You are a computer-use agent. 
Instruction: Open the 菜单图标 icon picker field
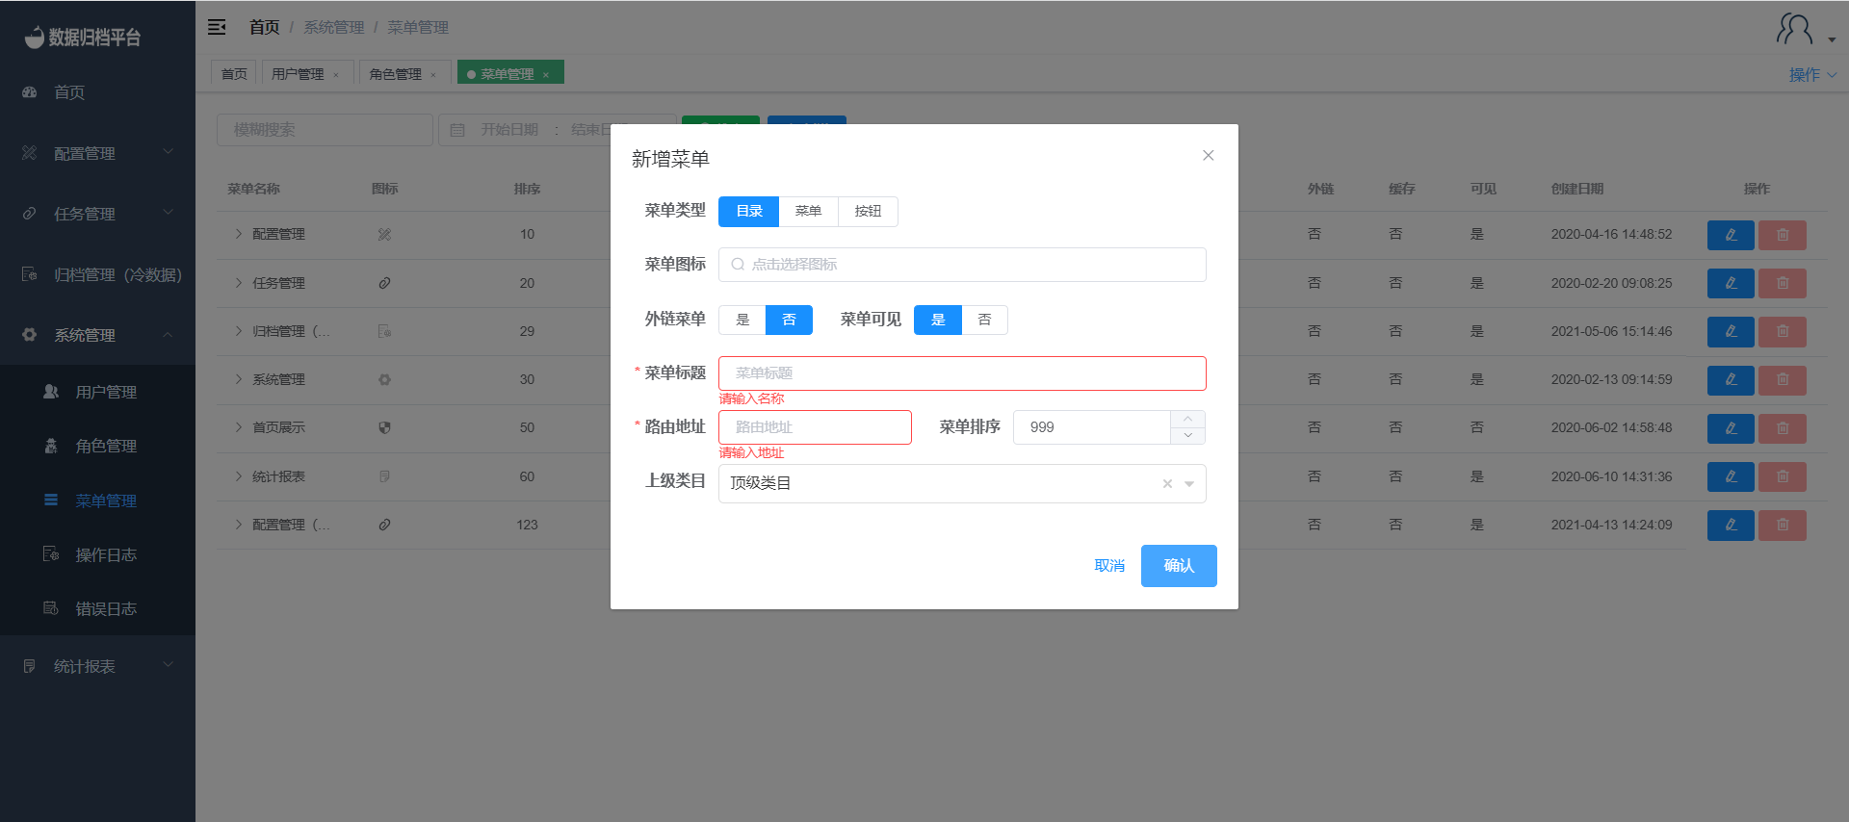[x=962, y=265]
